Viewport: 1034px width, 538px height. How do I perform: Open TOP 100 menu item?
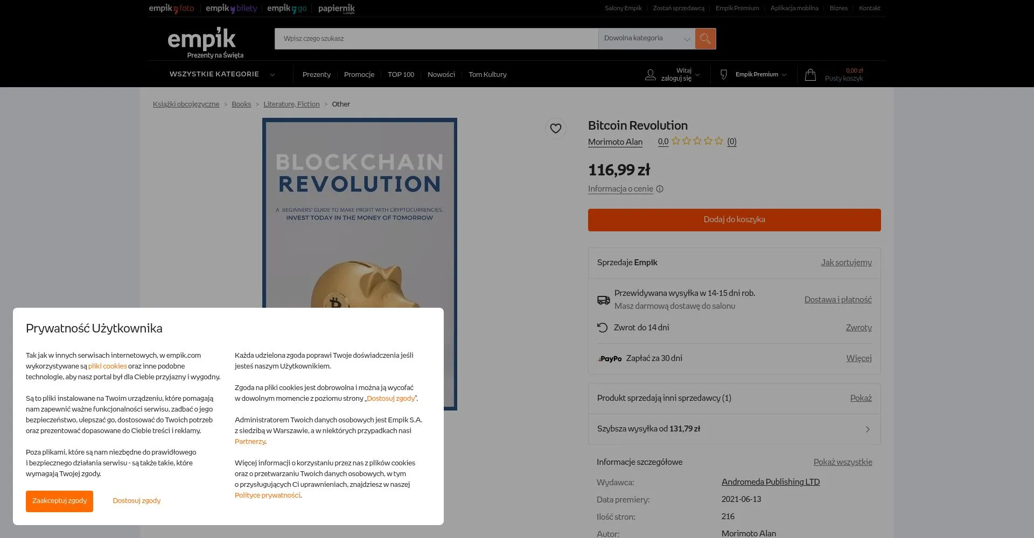point(401,75)
